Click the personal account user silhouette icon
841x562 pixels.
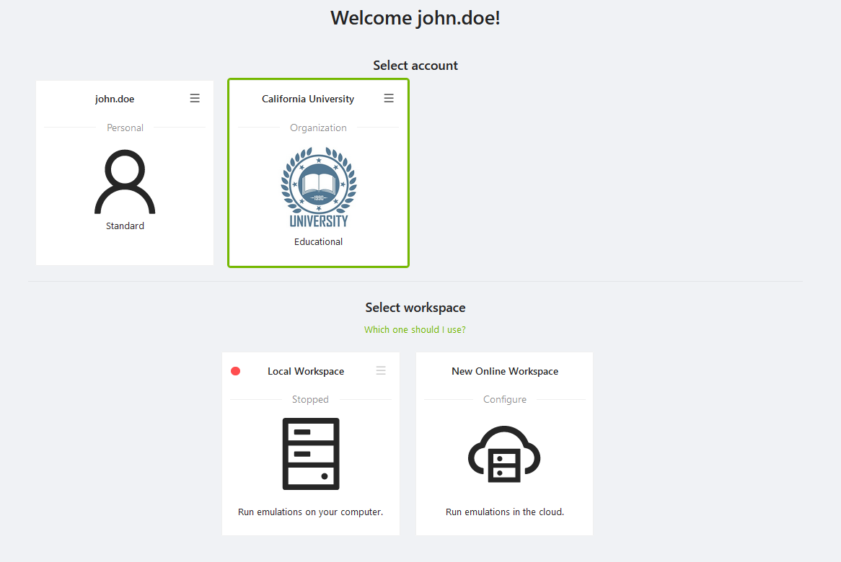(125, 182)
